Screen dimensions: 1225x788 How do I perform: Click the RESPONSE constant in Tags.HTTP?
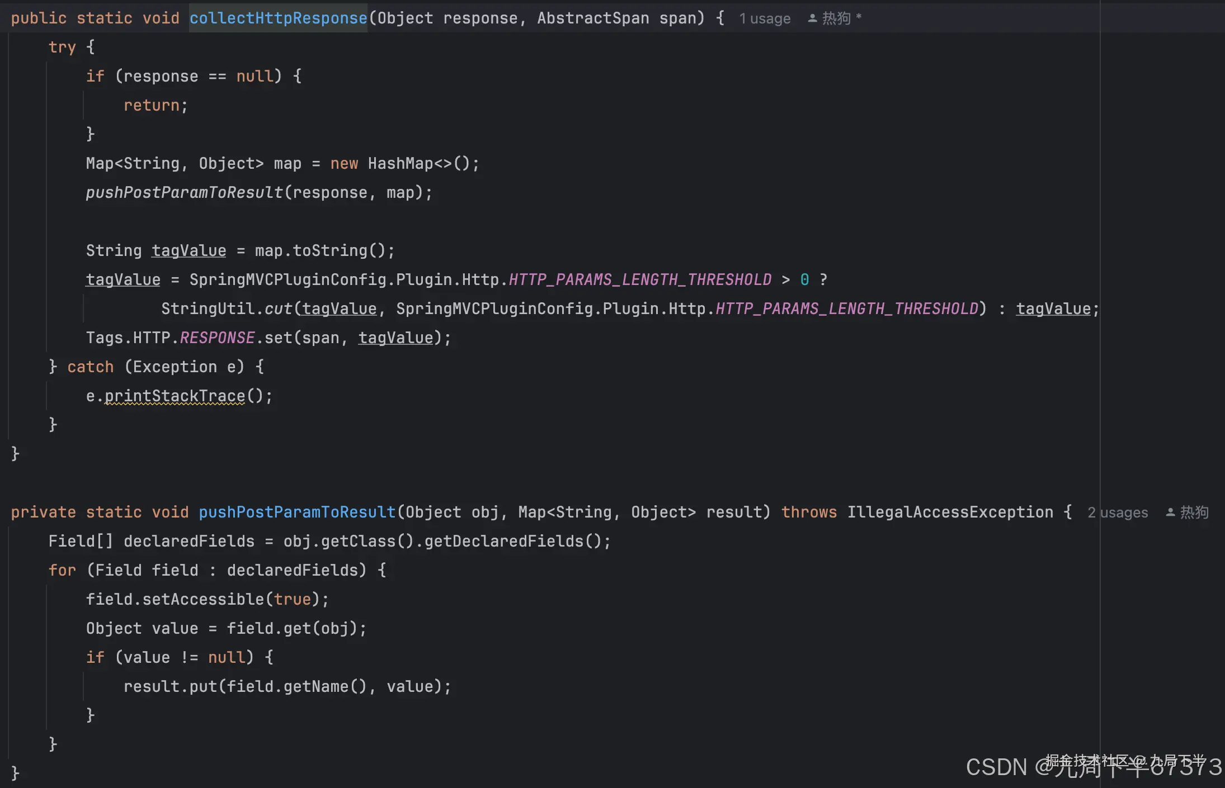[217, 338]
